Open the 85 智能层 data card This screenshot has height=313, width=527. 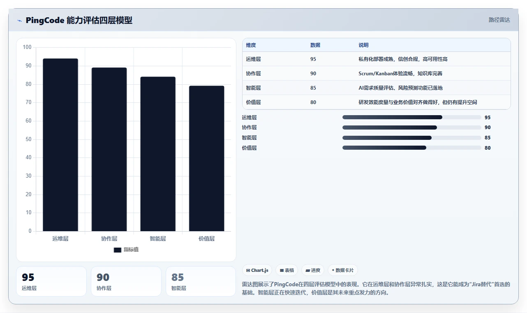coord(201,281)
